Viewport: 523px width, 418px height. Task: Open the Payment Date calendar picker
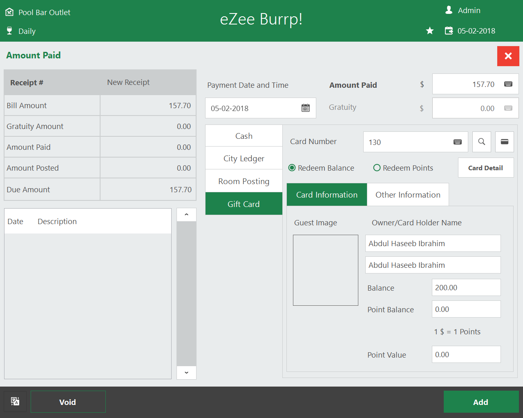point(306,108)
